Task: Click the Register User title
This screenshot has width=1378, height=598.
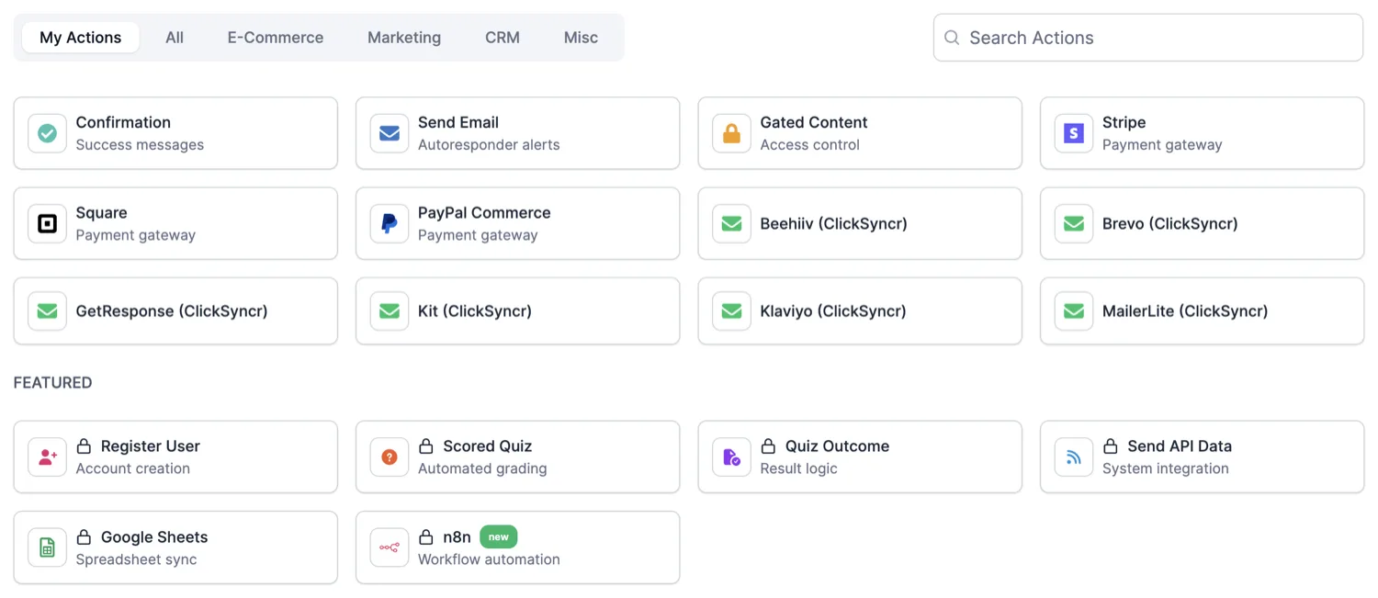Action: 151,446
